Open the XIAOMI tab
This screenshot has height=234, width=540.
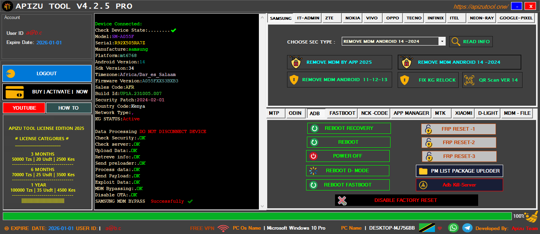(x=463, y=113)
